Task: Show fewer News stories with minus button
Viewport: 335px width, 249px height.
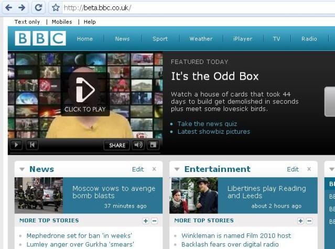Action: [155, 221]
